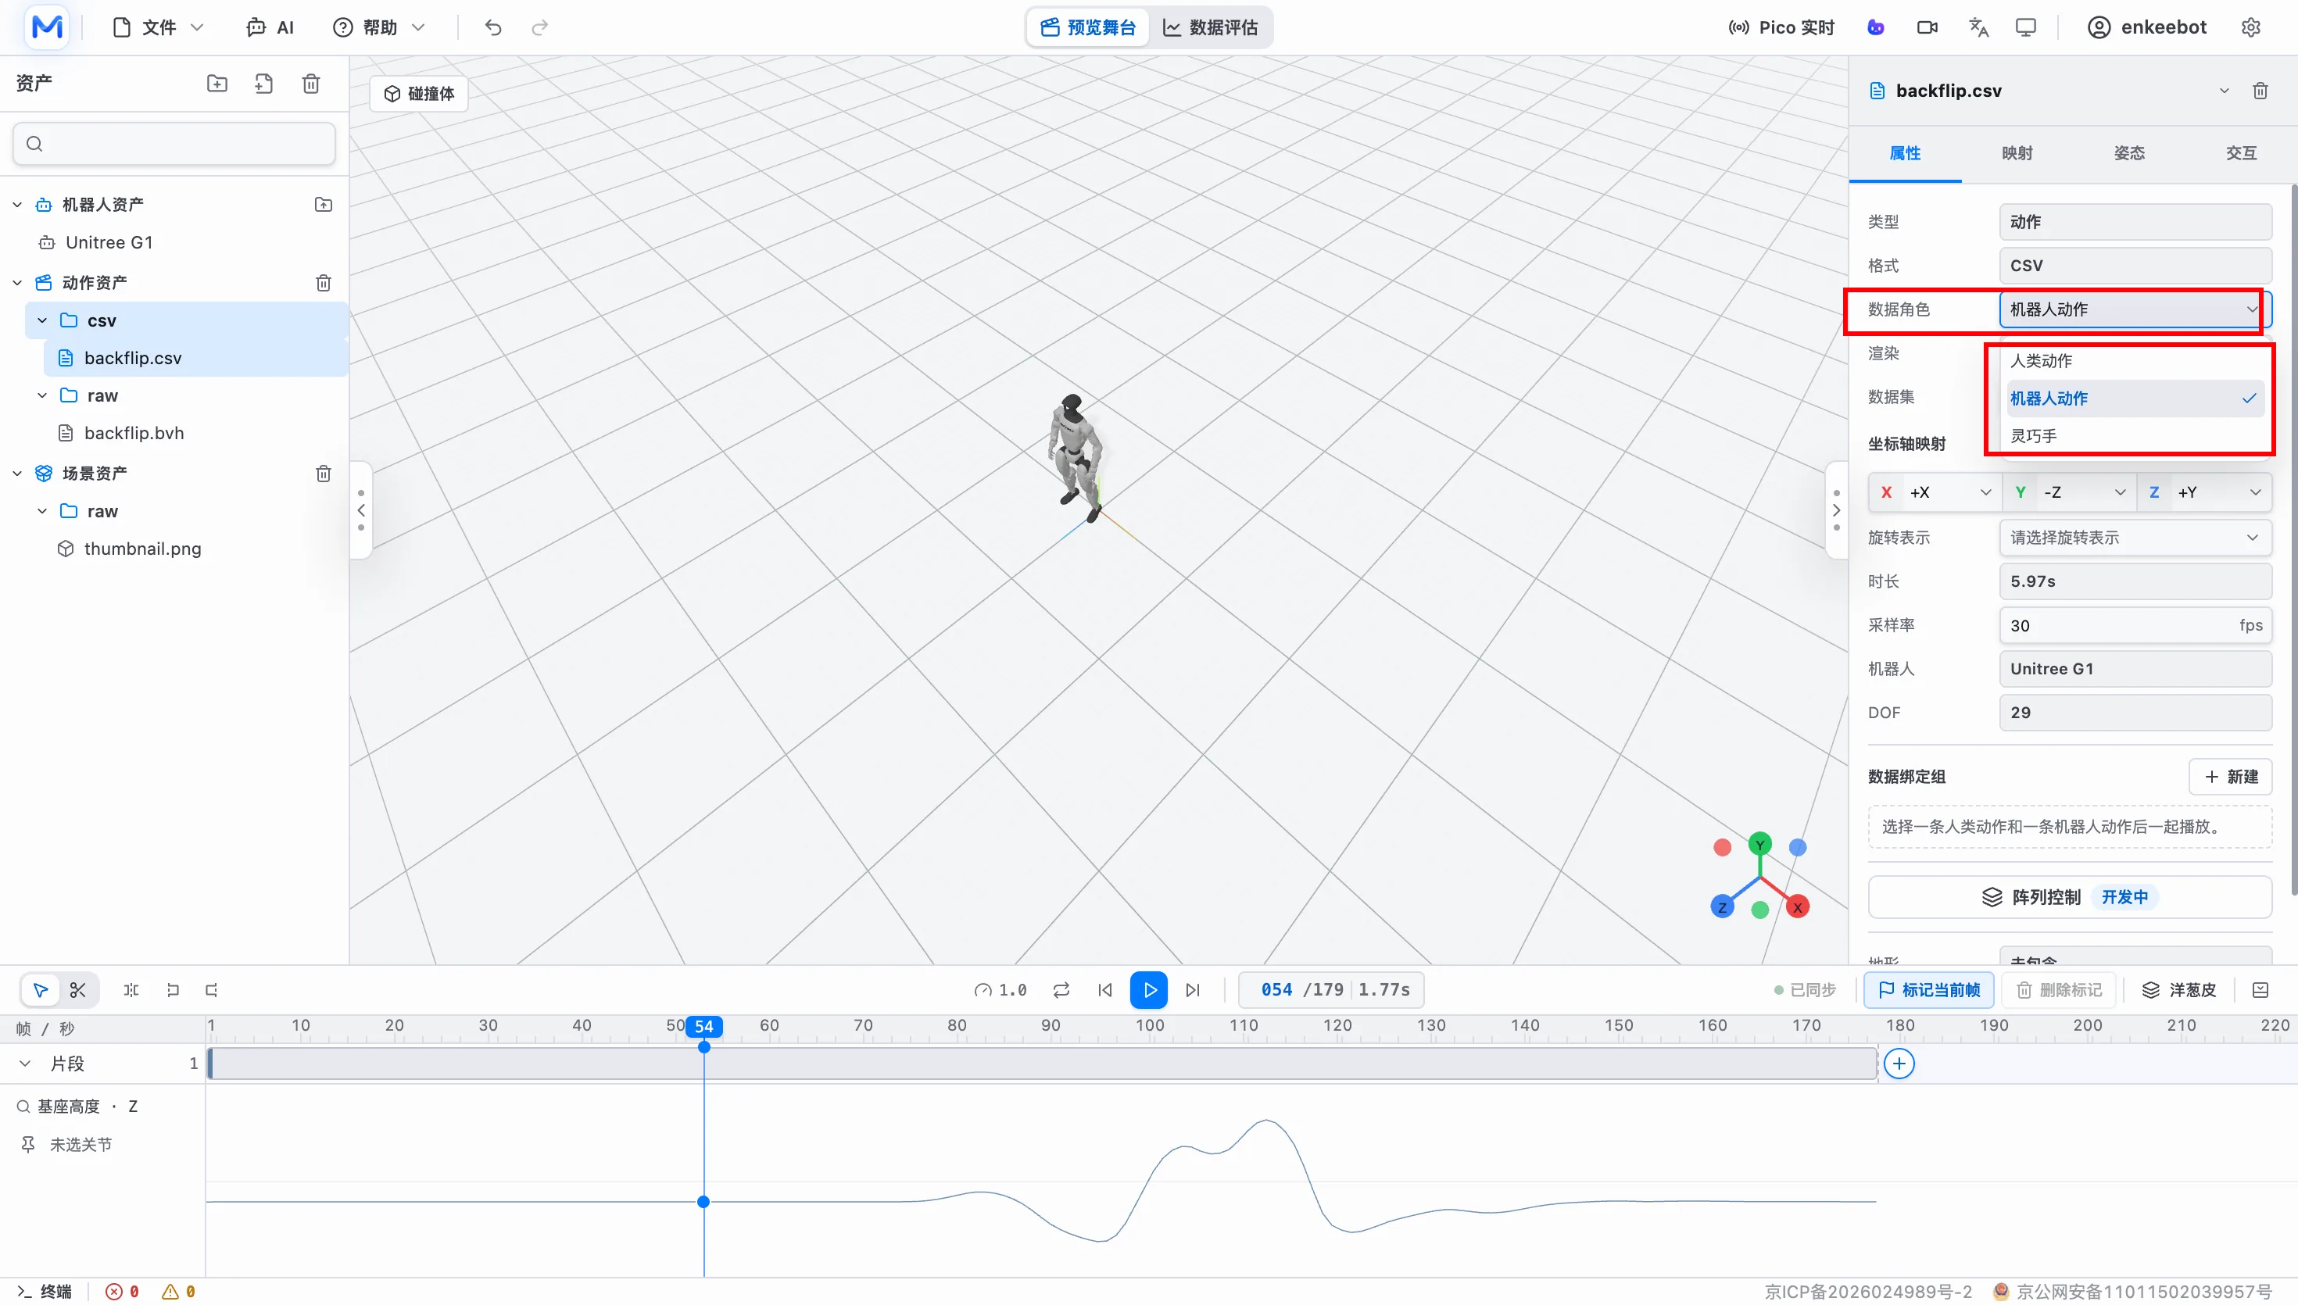
Task: Collapse the 动作资产 tree section
Action: coord(17,282)
